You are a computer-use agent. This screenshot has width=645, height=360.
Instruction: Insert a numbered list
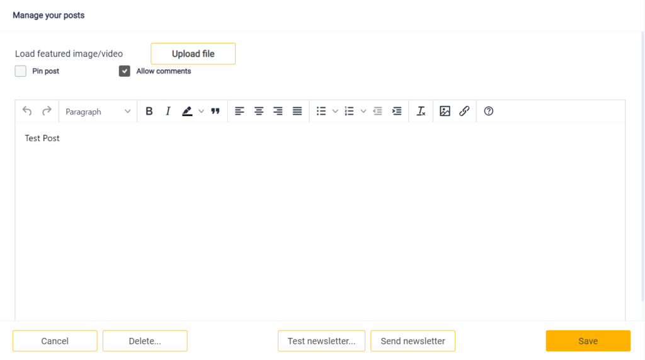pyautogui.click(x=349, y=111)
